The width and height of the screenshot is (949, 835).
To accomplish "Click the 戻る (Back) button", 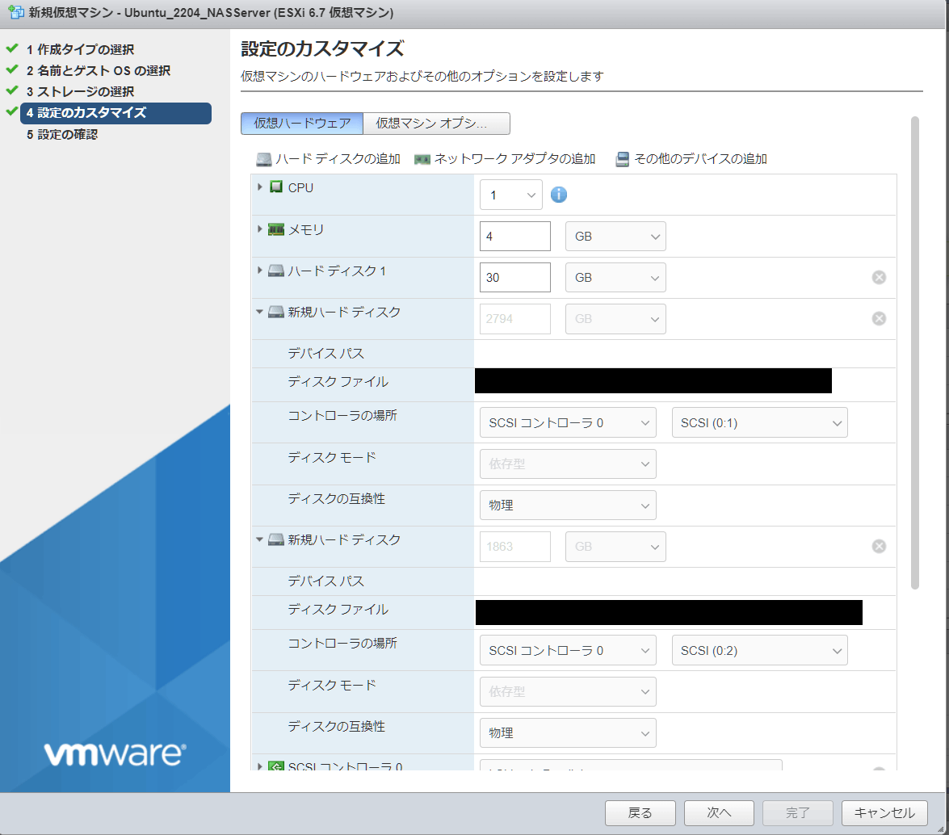I will [x=640, y=812].
